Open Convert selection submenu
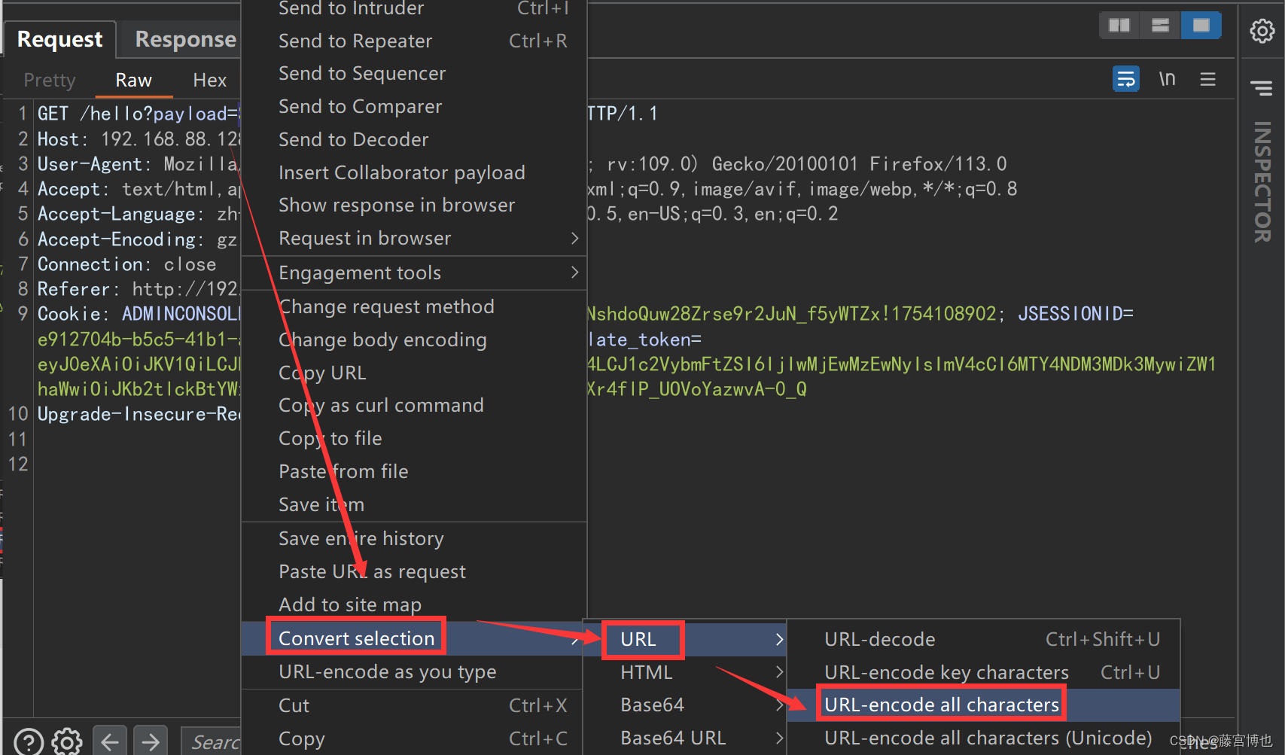The image size is (1285, 755). coord(413,638)
